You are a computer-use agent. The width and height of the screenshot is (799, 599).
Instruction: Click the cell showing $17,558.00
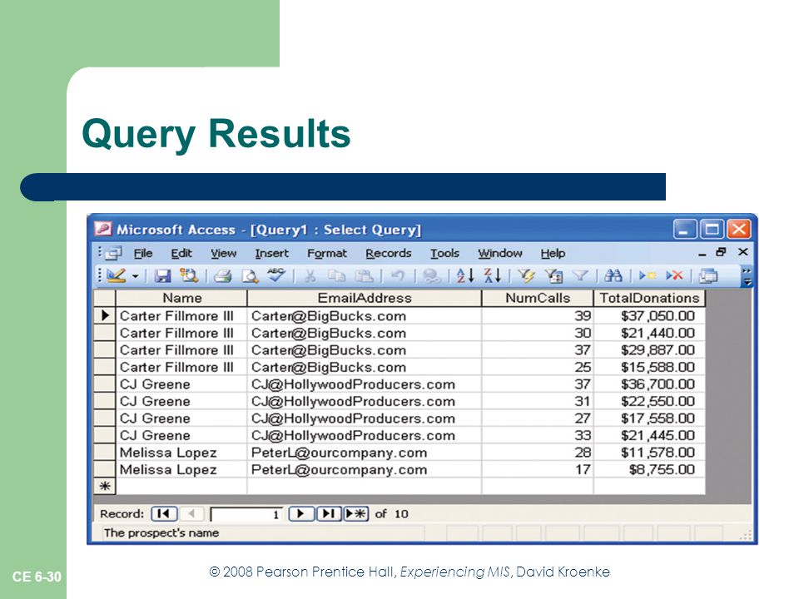tap(649, 418)
